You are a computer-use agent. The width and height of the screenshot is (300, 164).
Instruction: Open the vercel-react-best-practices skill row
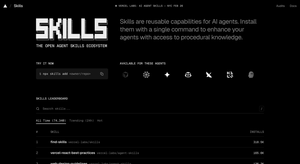pyautogui.click(x=150, y=153)
